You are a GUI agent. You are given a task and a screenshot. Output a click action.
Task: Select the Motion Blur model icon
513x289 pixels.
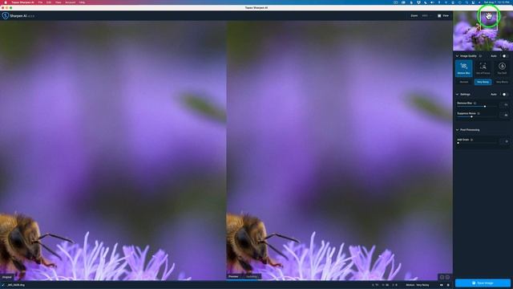463,67
